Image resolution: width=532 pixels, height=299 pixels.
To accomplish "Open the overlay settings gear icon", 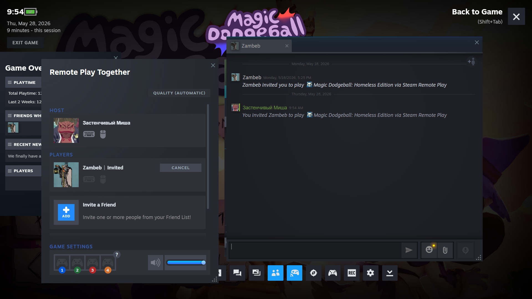I will point(370,273).
